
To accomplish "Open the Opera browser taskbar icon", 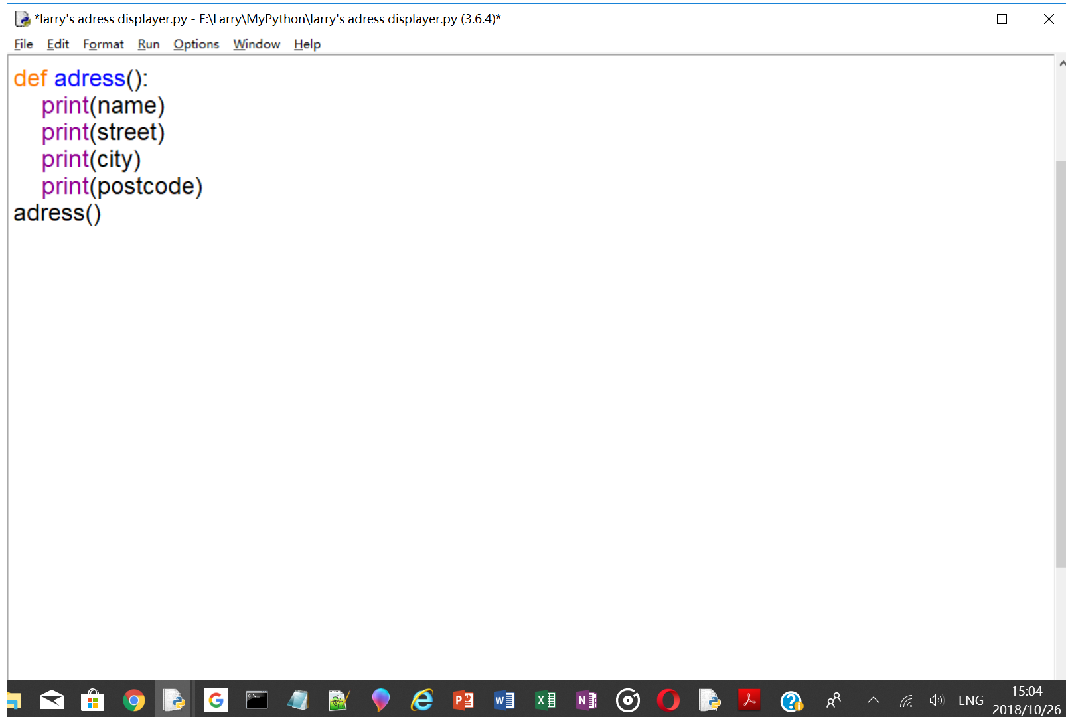I will 668,700.
